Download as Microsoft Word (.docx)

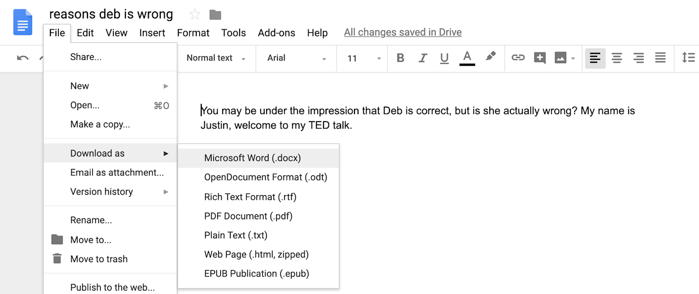pyautogui.click(x=259, y=158)
